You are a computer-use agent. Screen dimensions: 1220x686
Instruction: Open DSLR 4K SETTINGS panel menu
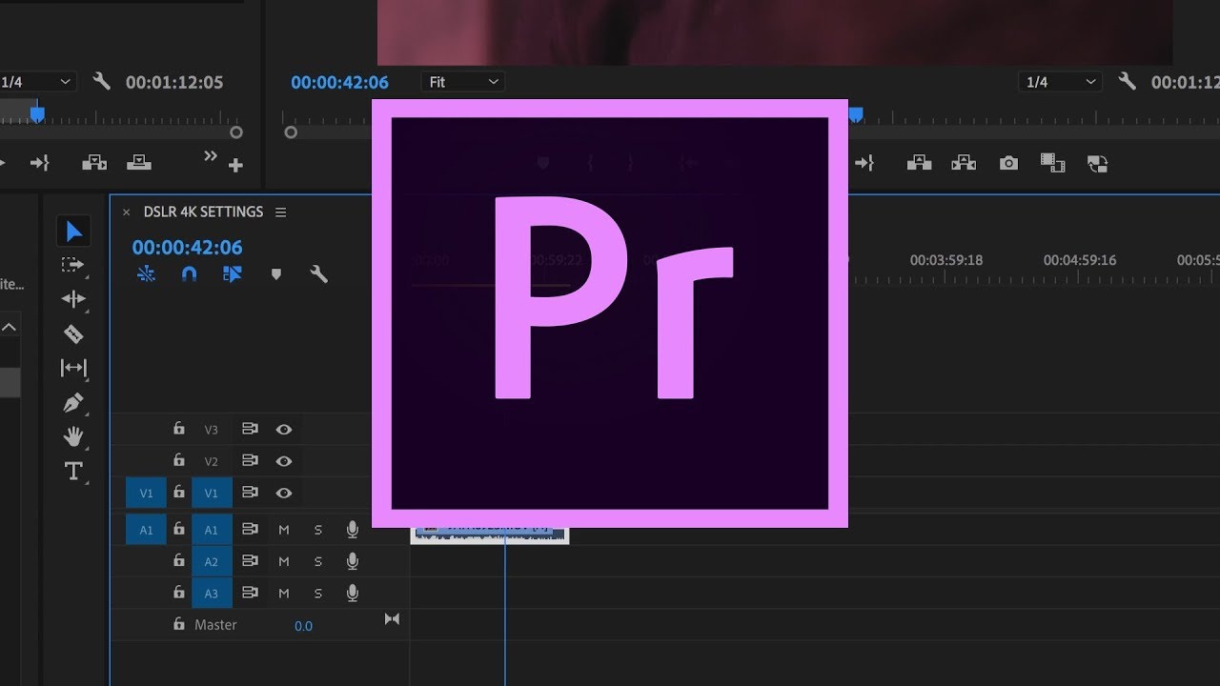(x=280, y=212)
